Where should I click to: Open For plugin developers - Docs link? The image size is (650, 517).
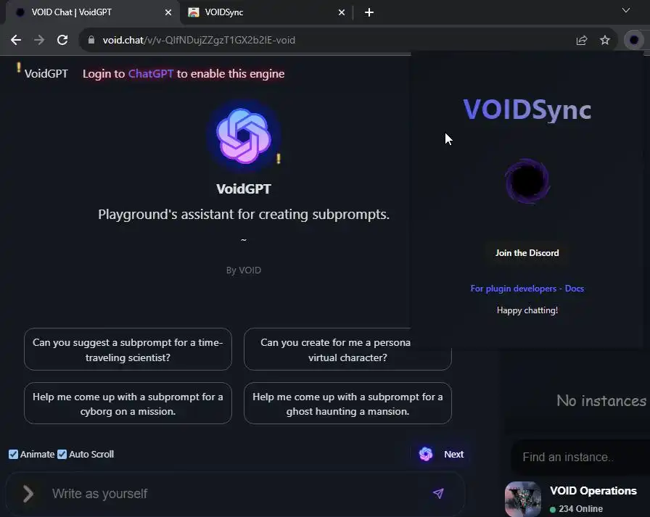(x=527, y=289)
